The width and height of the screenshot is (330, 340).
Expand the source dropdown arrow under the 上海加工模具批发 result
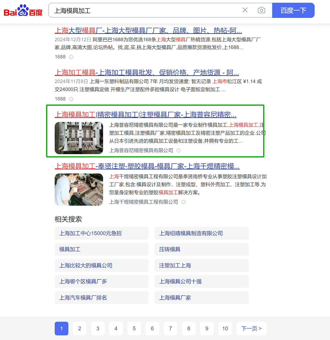point(71,99)
